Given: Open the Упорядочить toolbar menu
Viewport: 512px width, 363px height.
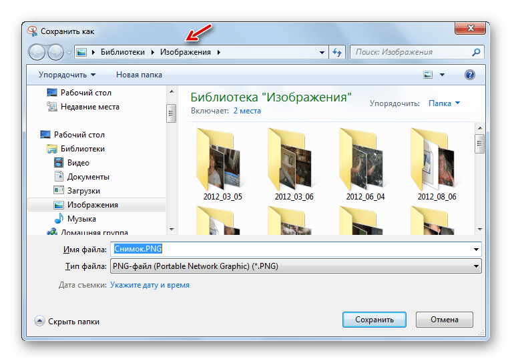Looking at the screenshot, I should tap(67, 75).
